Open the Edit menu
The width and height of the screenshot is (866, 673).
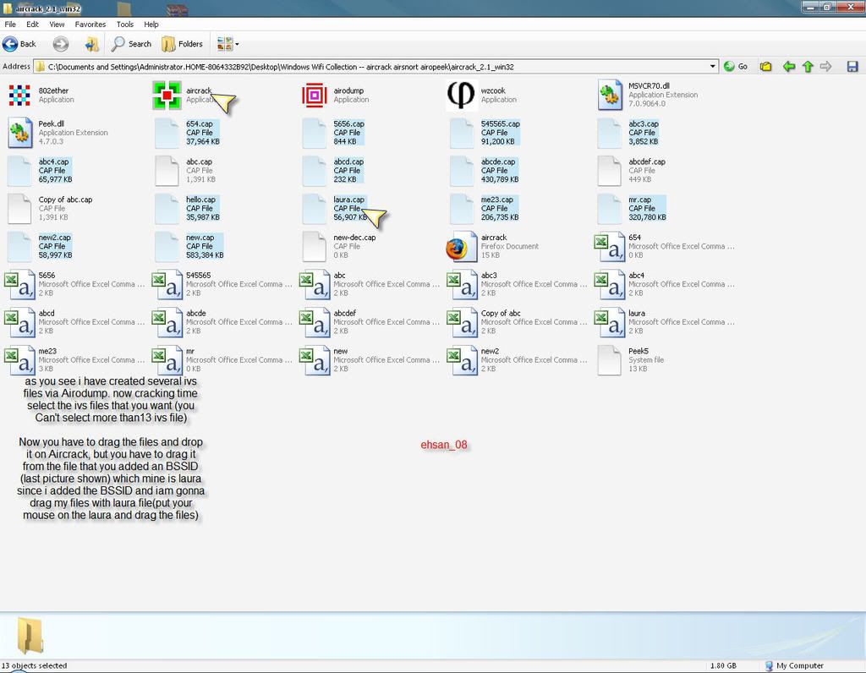pyautogui.click(x=33, y=25)
